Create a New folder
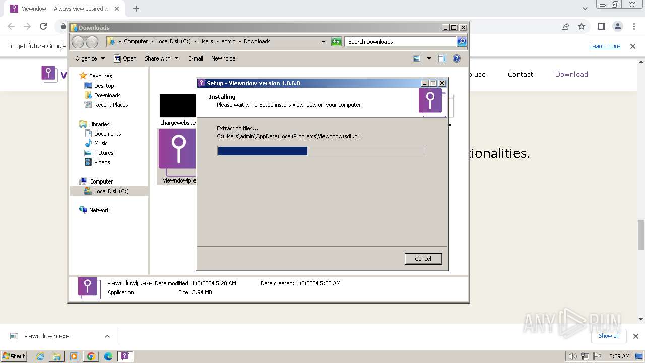 pos(224,58)
